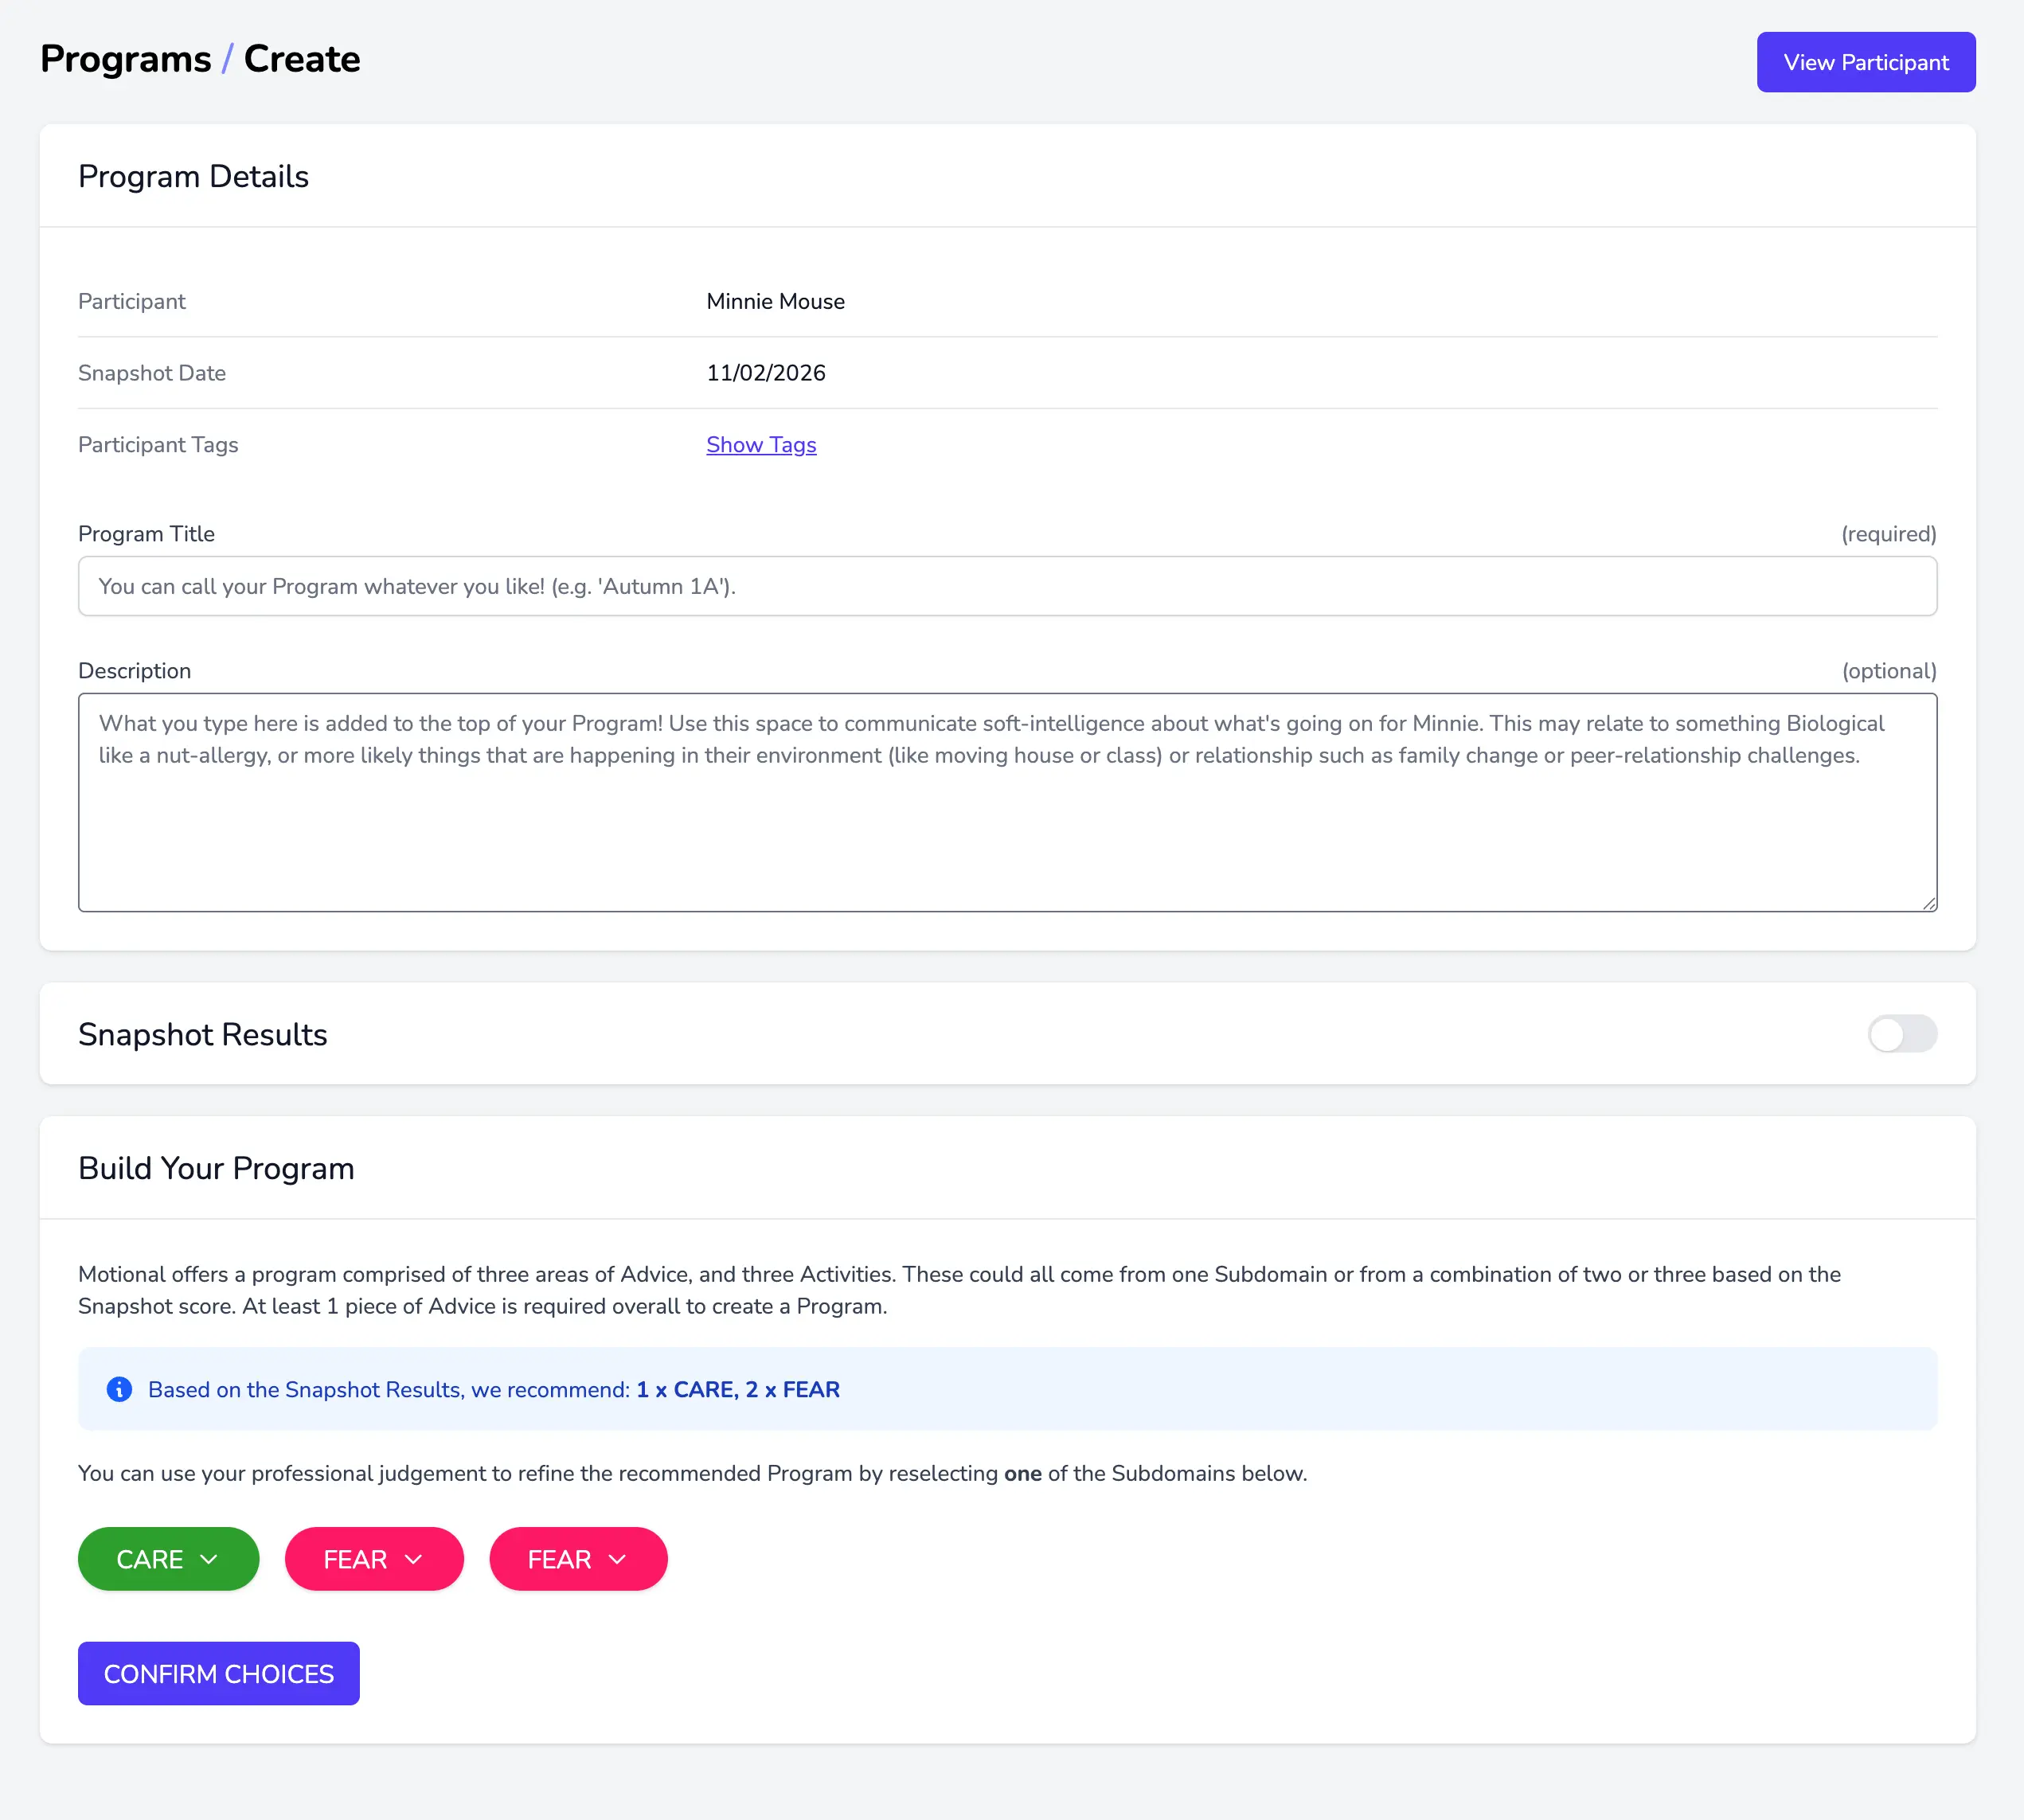Select the Minnie Mouse participant name
The height and width of the screenshot is (1820, 2024).
pyautogui.click(x=775, y=302)
